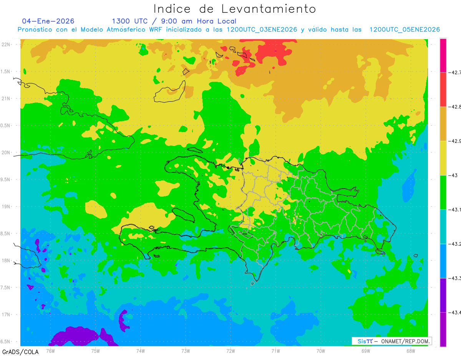Click the '70W' longitude label

tap(321, 351)
